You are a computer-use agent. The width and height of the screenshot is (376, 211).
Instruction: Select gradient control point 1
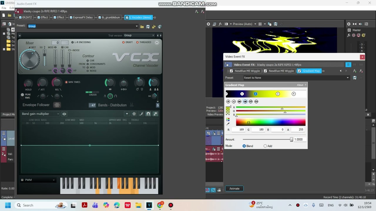pos(242,94)
